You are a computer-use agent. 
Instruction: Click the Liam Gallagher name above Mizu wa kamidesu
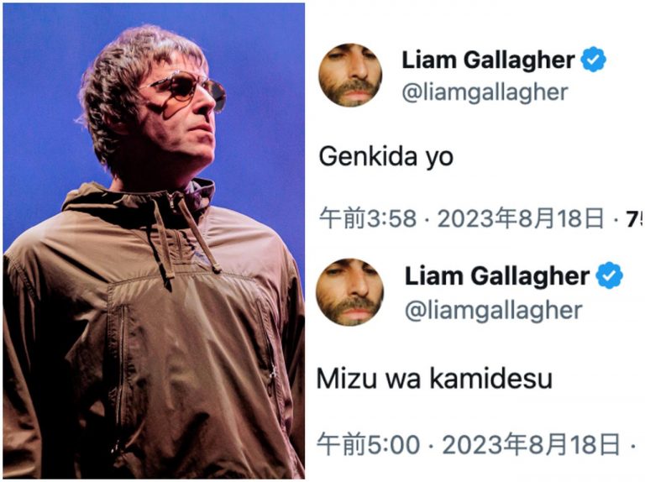pyautogui.click(x=497, y=276)
